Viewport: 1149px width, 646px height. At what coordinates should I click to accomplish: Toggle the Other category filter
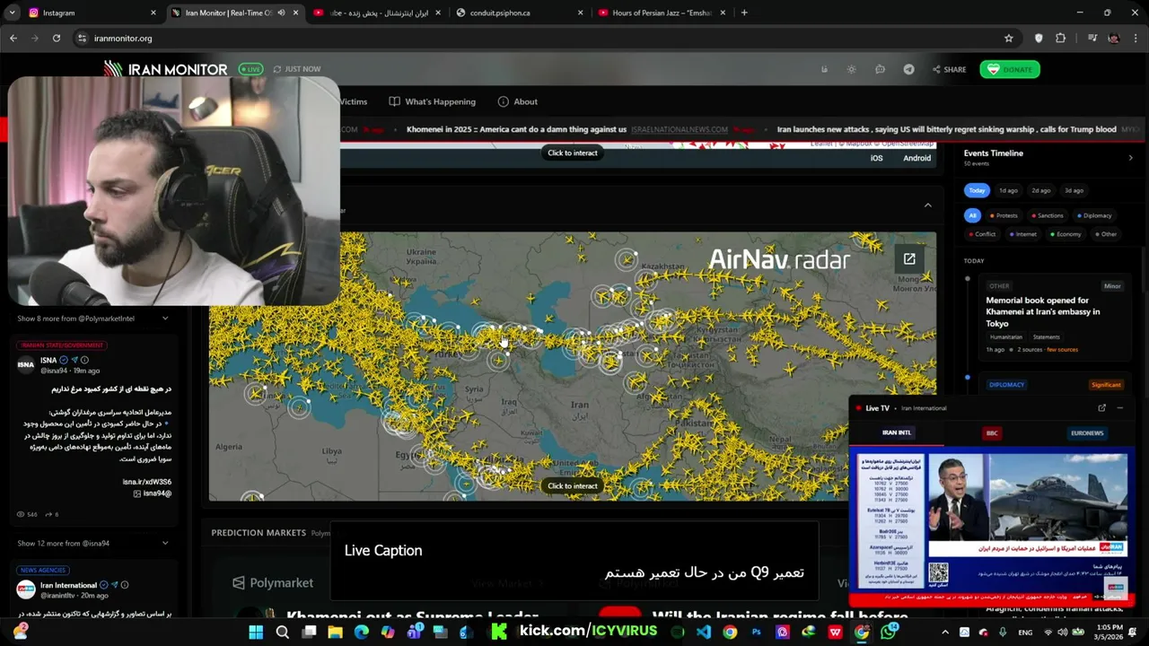pyautogui.click(x=1105, y=234)
